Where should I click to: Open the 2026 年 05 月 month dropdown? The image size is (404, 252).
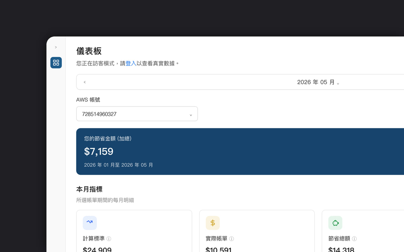point(318,82)
